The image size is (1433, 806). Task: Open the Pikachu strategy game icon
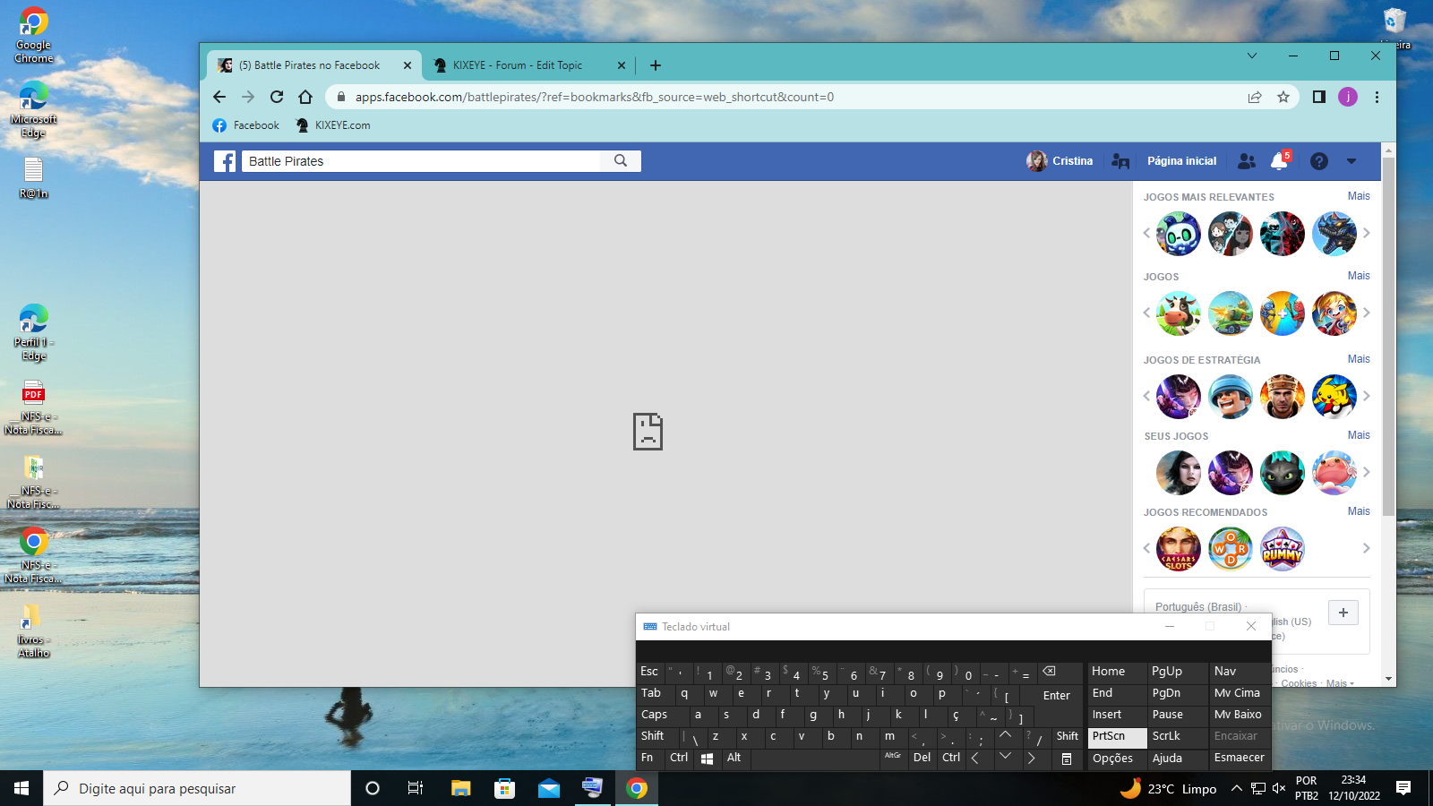[1334, 396]
